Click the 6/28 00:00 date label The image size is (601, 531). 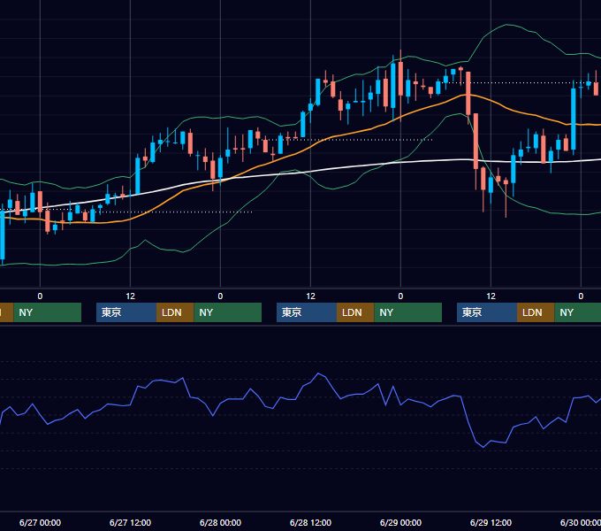tap(220, 522)
